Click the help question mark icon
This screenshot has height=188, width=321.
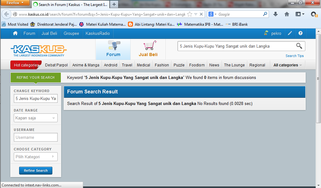[x=300, y=33]
